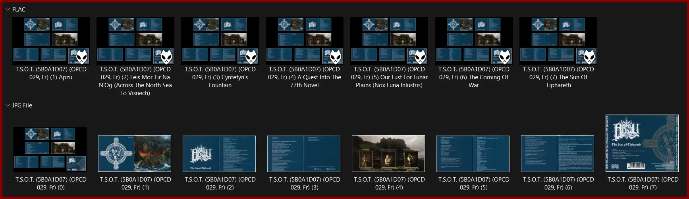Select the JPG (3) lyrics page thumbnail
Image resolution: width=689 pixels, height=199 pixels.
pyautogui.click(x=304, y=153)
